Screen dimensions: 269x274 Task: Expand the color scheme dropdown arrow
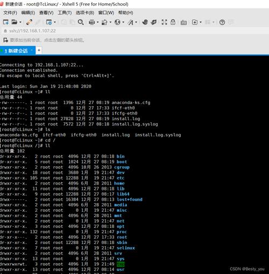click(x=110, y=22)
